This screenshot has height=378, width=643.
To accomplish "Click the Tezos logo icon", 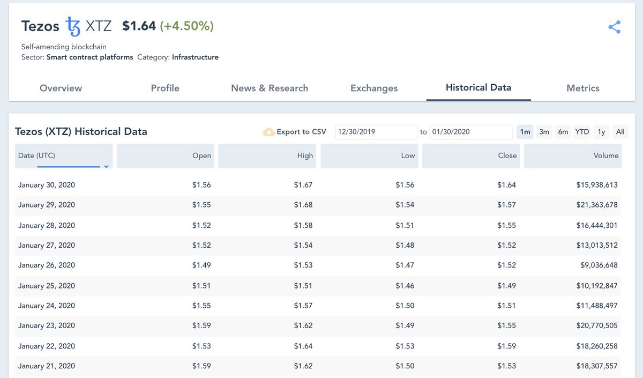I will click(x=72, y=26).
